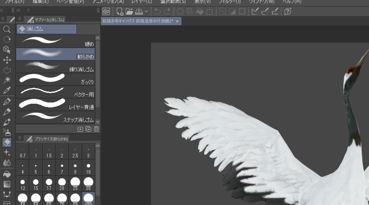Image resolution: width=369 pixels, height=205 pixels.
Task: Select the Airbrush tool
Action: click(7, 132)
